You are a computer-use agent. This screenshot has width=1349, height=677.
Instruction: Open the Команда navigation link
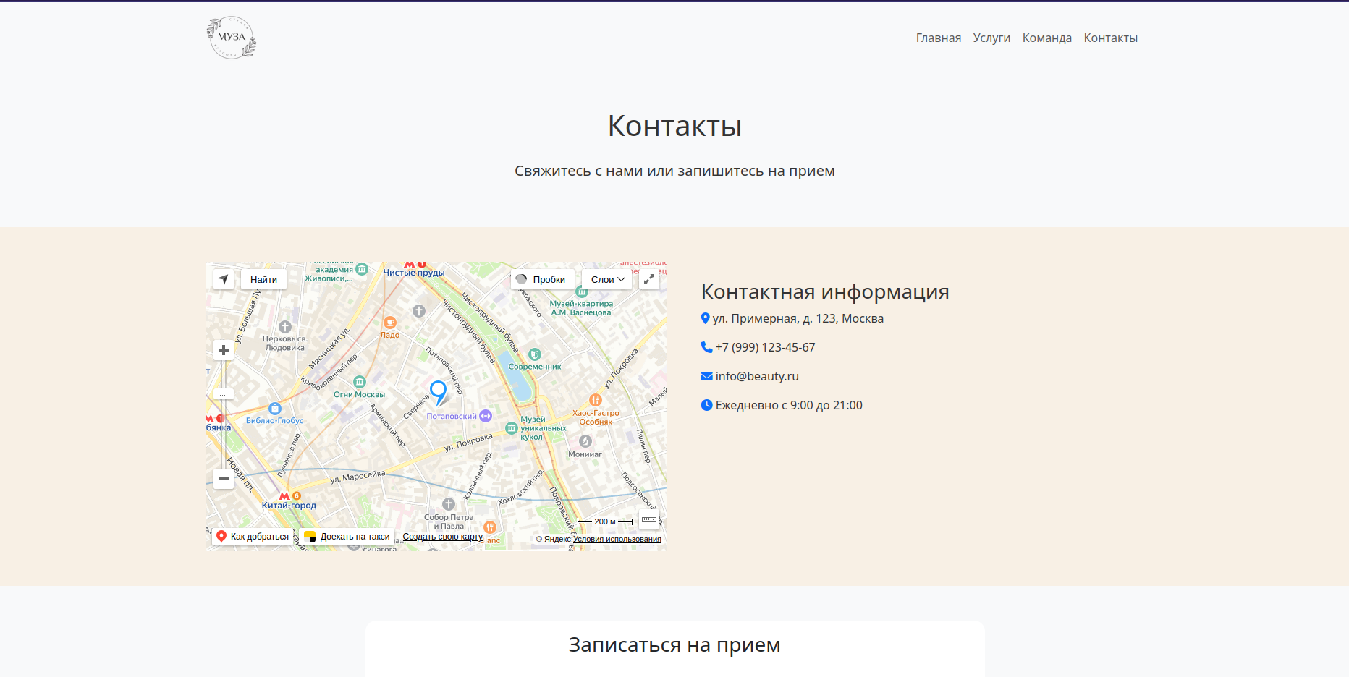click(x=1046, y=38)
